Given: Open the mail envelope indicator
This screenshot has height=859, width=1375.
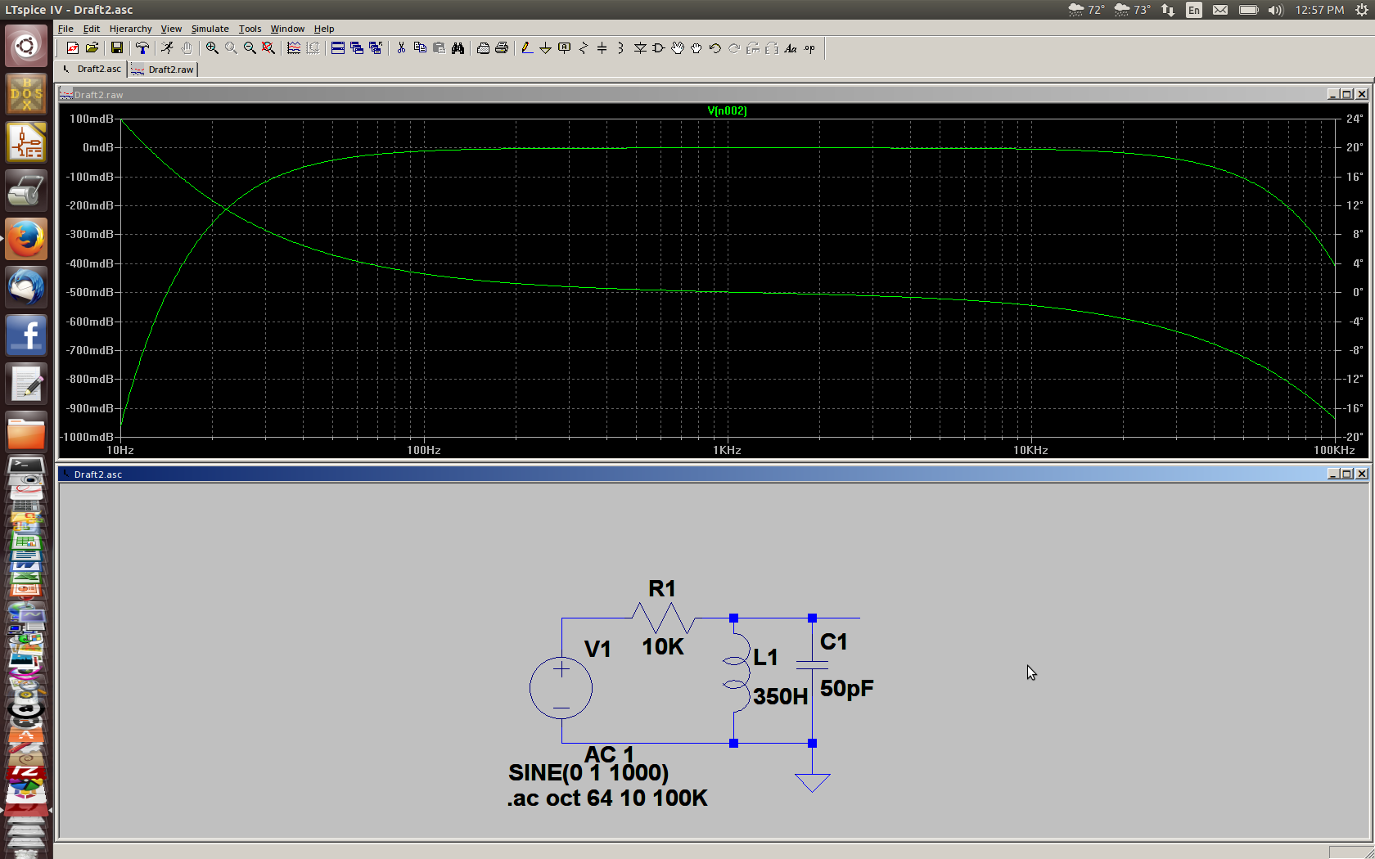Looking at the screenshot, I should 1220,10.
